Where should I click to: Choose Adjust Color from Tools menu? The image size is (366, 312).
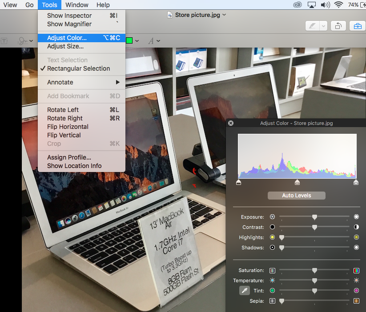pos(81,38)
